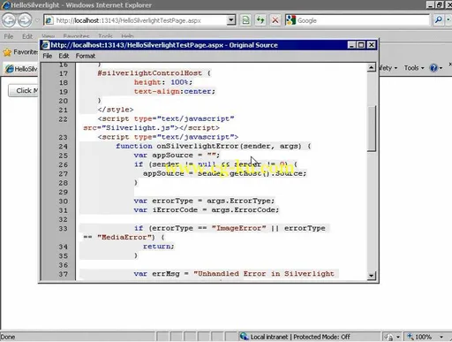Image resolution: width=452 pixels, height=342 pixels.
Task: Click the "return;" statement on line 34
Action: 159,247
